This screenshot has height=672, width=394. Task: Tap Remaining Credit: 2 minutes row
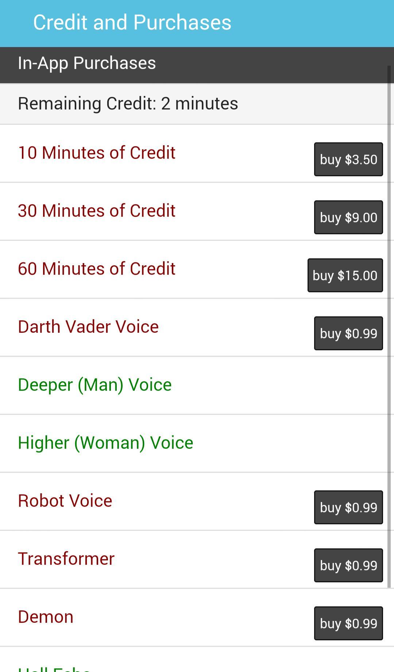tap(128, 104)
